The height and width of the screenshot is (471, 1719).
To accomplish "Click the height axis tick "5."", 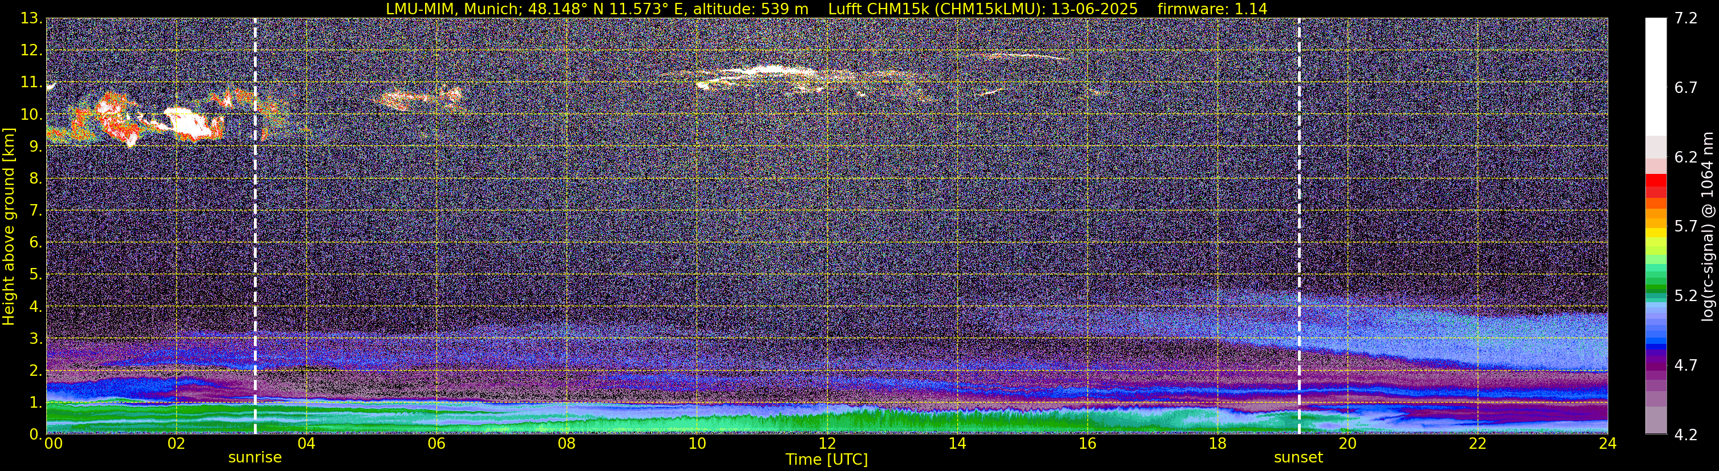I will coord(36,274).
